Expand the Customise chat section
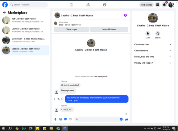 coord(153,44)
